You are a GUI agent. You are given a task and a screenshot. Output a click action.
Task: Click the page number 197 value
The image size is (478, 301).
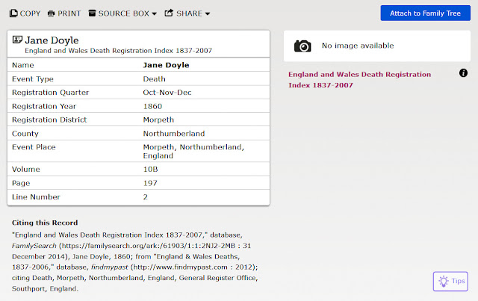149,183
